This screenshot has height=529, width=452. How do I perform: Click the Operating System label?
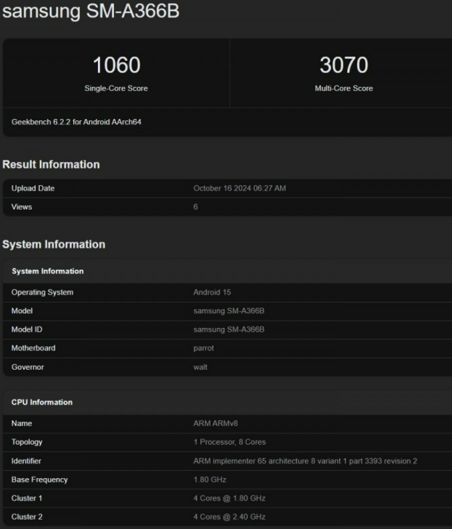pyautogui.click(x=42, y=292)
